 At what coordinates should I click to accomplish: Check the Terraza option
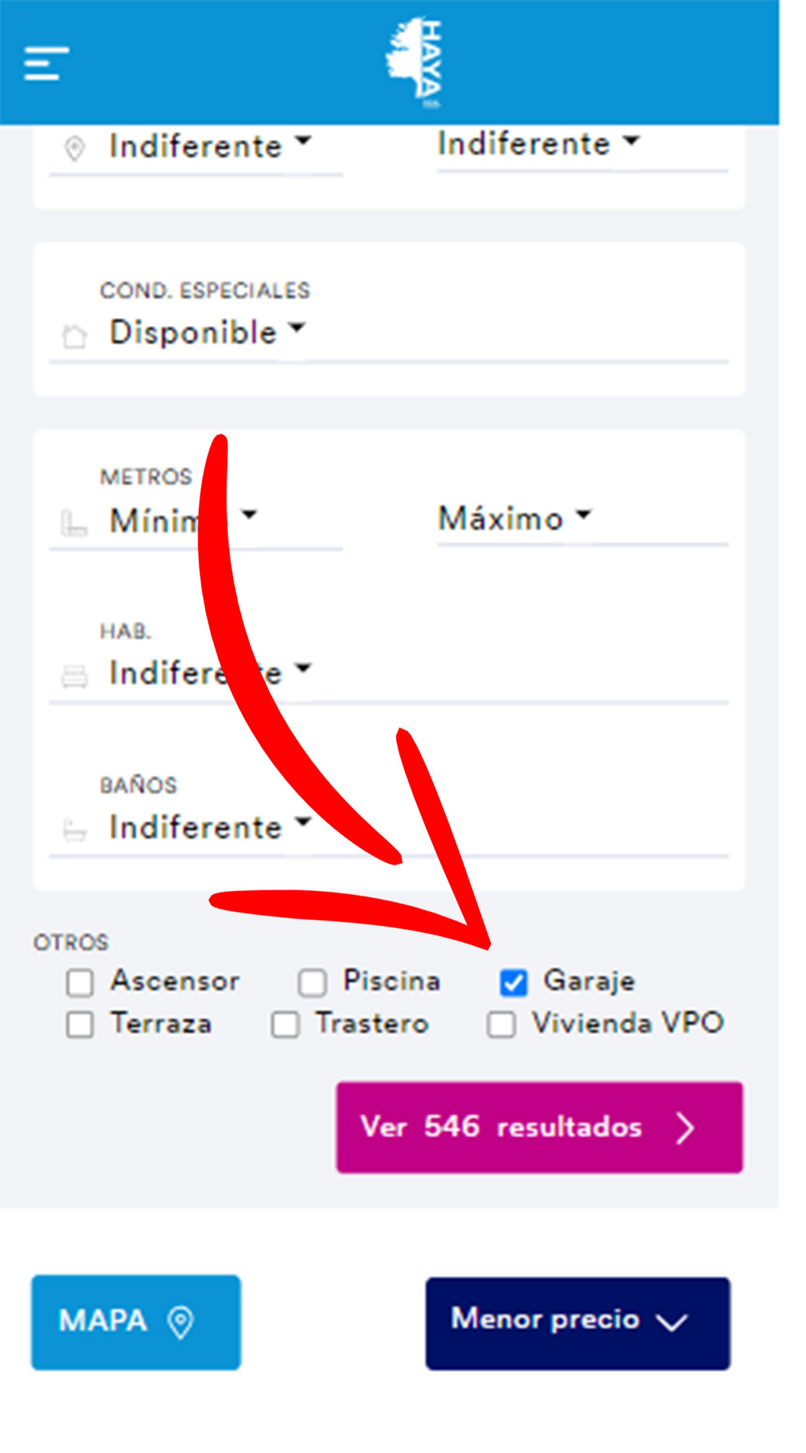(80, 1025)
